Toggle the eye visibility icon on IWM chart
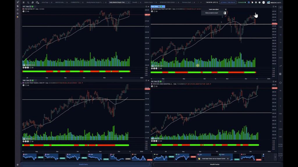This screenshot has height=167, width=298. 28,85
